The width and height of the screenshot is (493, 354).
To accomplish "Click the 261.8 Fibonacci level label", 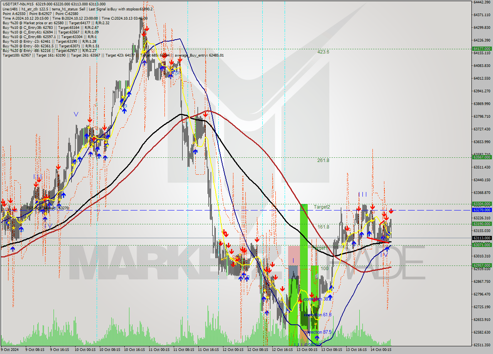I will point(323,160).
